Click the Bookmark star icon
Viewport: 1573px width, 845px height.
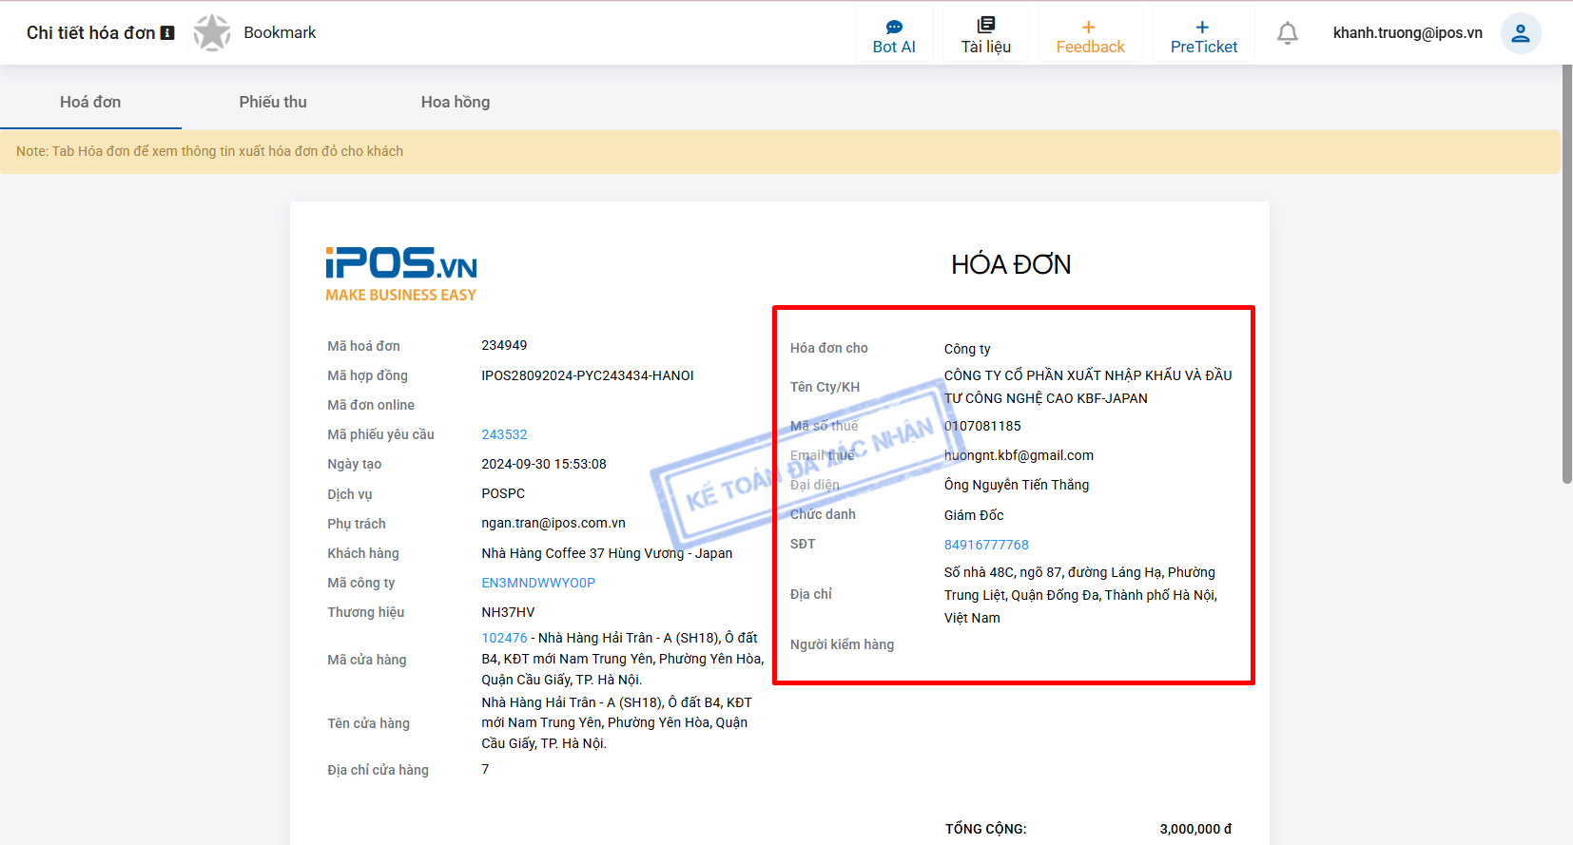[212, 33]
